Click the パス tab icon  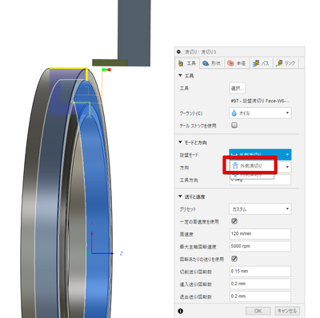tap(256, 63)
